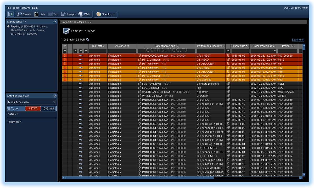Open Lists via the clipboard icon
The height and width of the screenshot is (188, 314).
36,14
